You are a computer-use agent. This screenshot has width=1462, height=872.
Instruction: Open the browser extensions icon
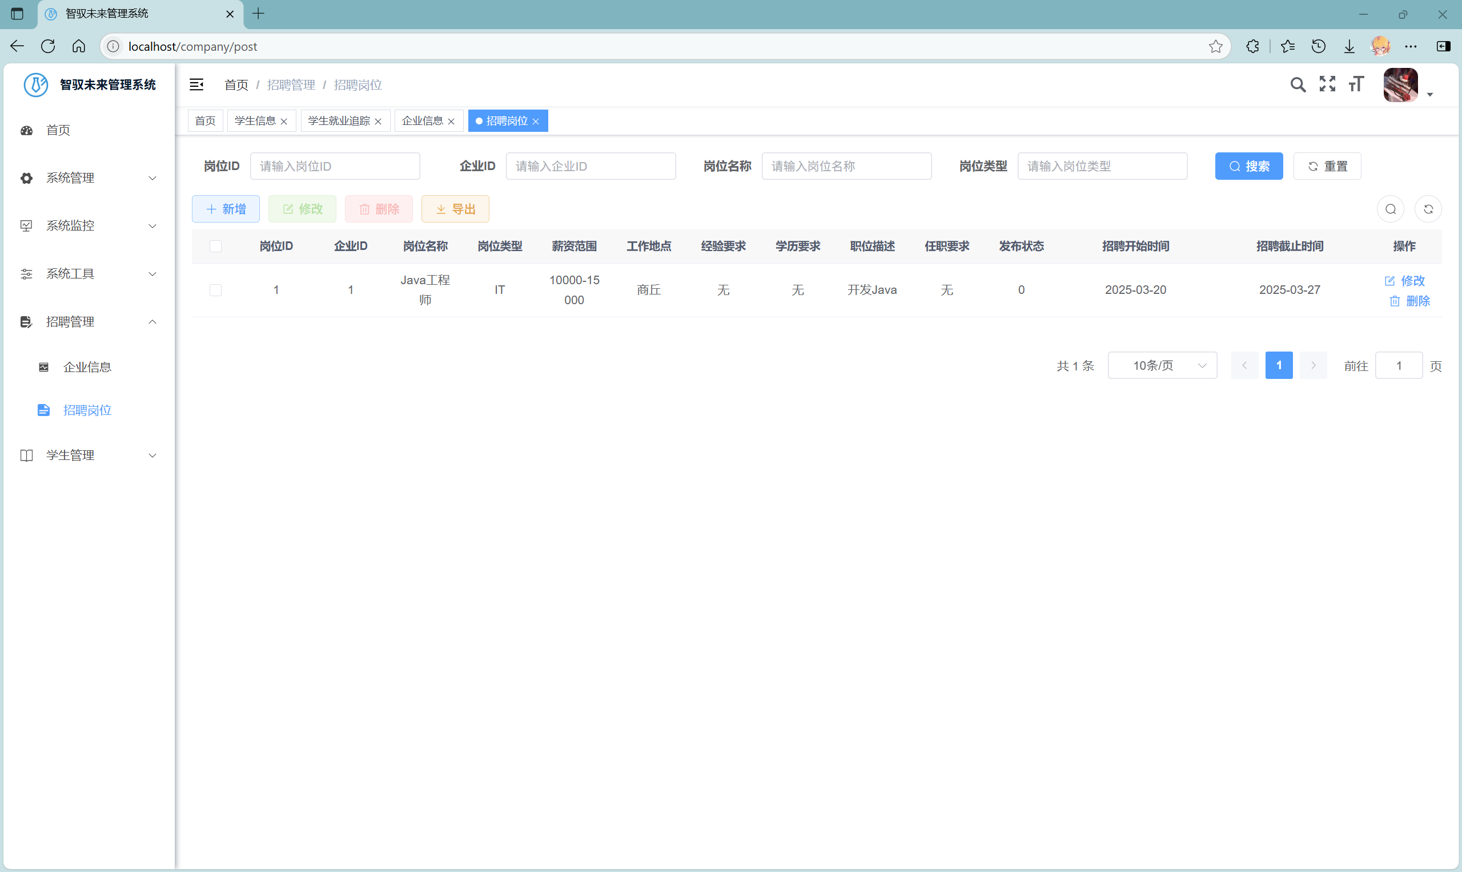1253,46
